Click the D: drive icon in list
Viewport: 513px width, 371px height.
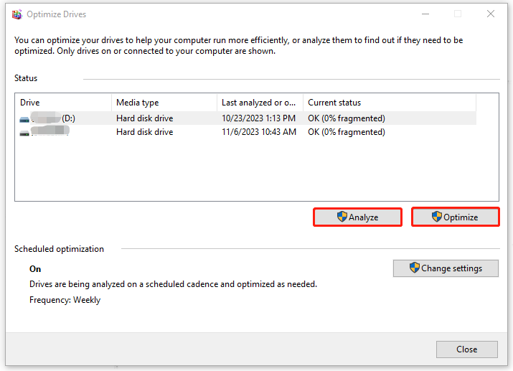[26, 118]
